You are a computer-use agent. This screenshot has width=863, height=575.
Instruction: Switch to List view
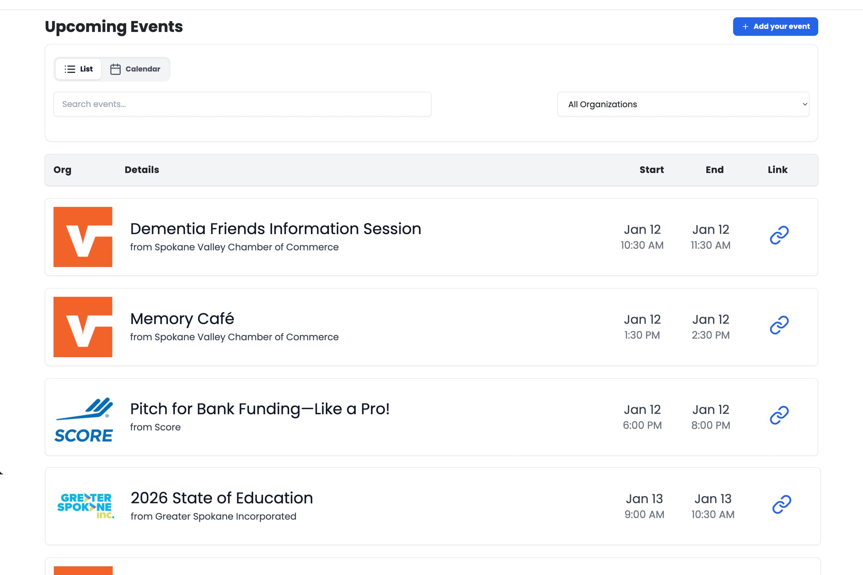coord(78,69)
